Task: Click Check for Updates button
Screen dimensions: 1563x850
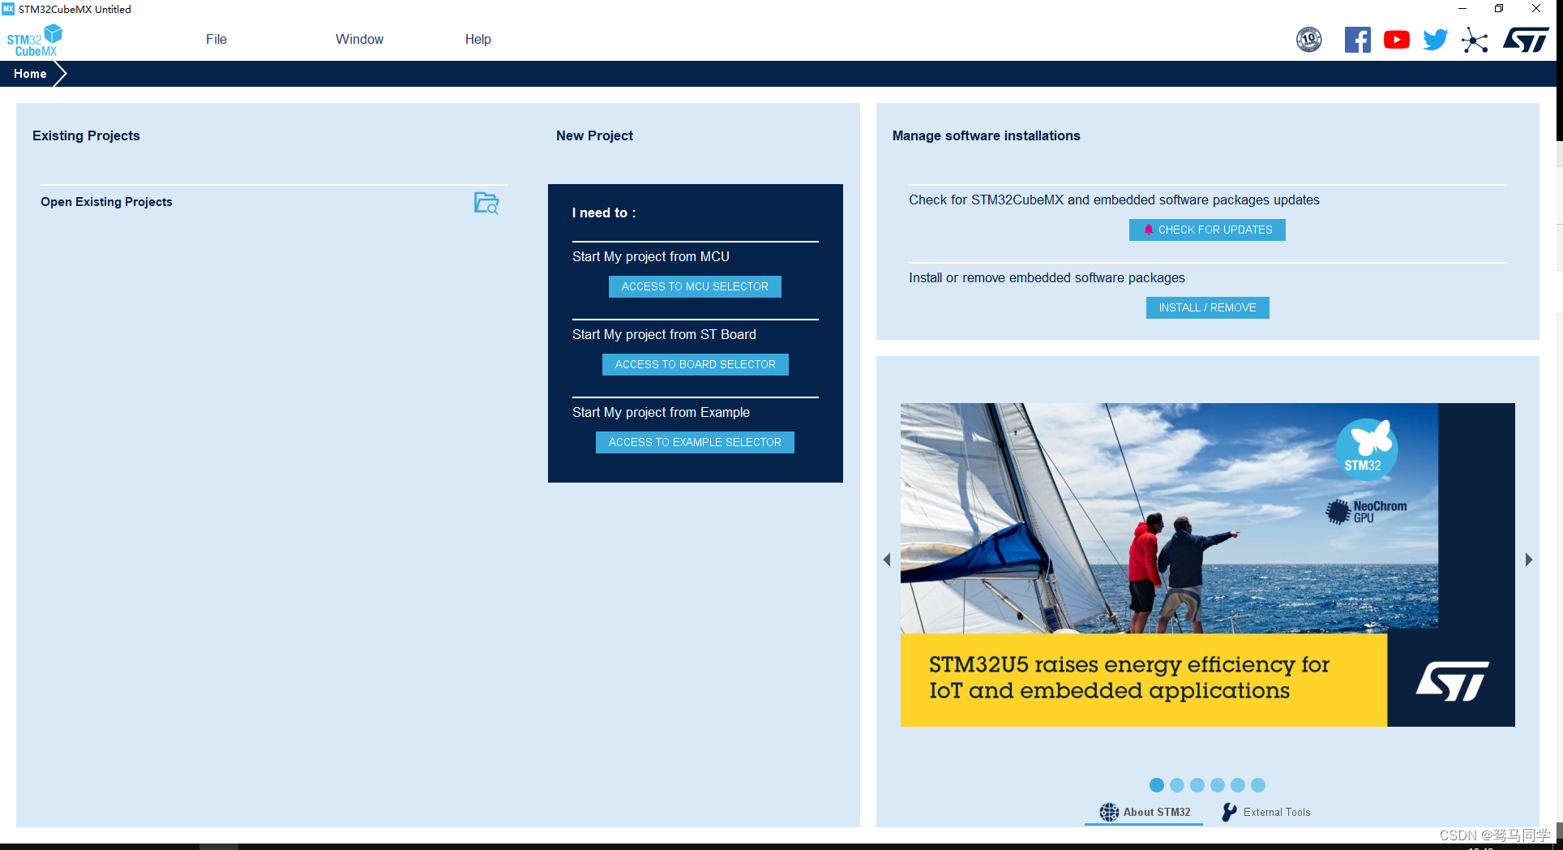Action: tap(1207, 230)
